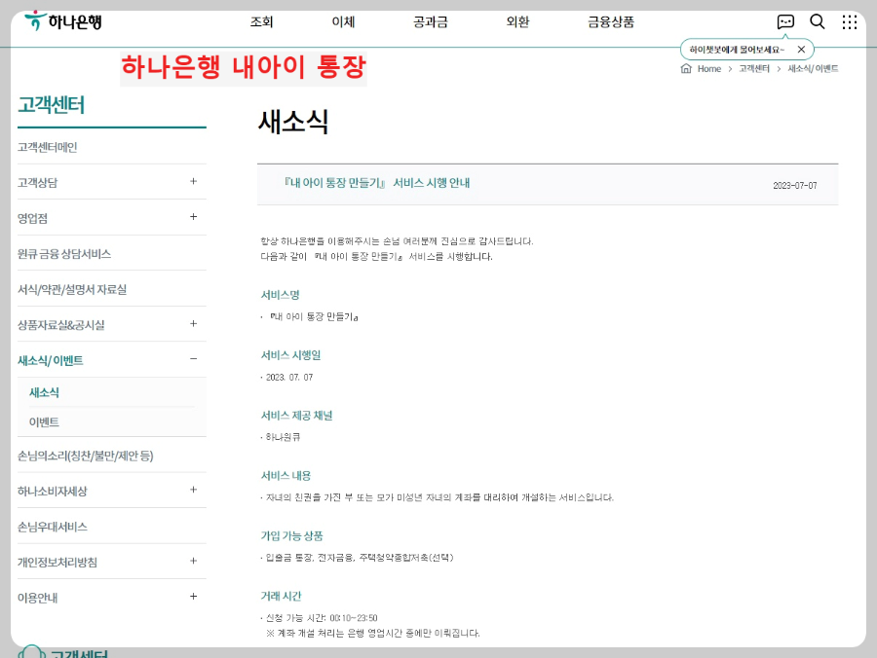The width and height of the screenshot is (877, 658).
Task: Go to Home breadcrumb link
Action: pyautogui.click(x=709, y=69)
